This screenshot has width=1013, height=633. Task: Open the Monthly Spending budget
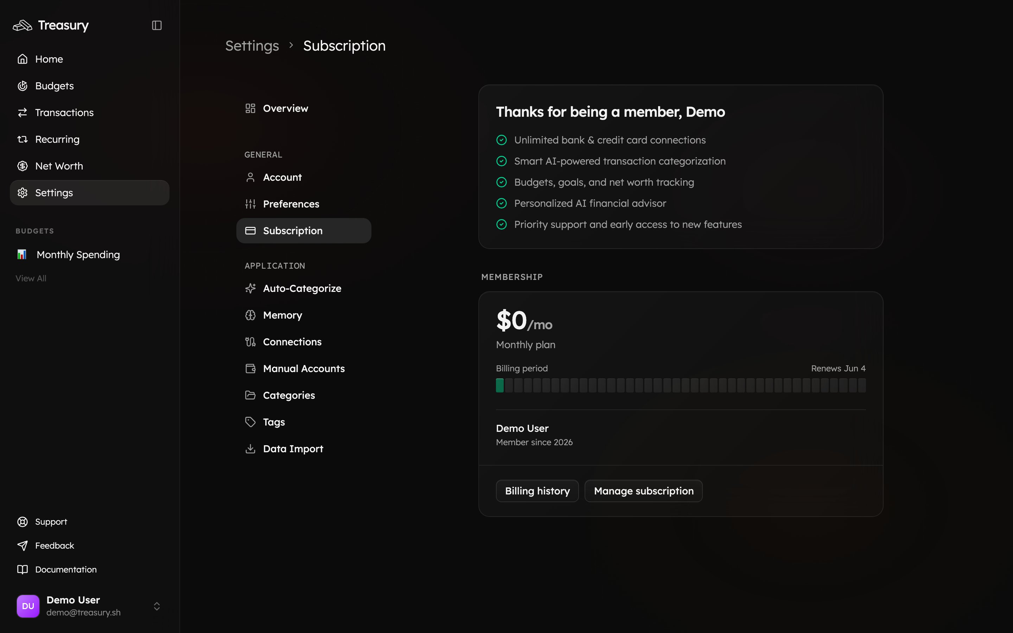[90, 255]
